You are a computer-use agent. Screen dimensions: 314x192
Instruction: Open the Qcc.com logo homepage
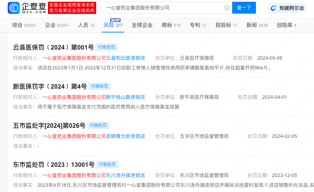coord(27,8)
